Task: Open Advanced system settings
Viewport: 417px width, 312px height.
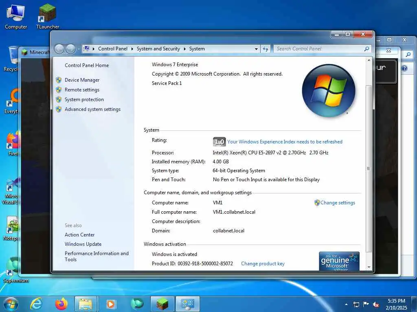Action: point(92,109)
